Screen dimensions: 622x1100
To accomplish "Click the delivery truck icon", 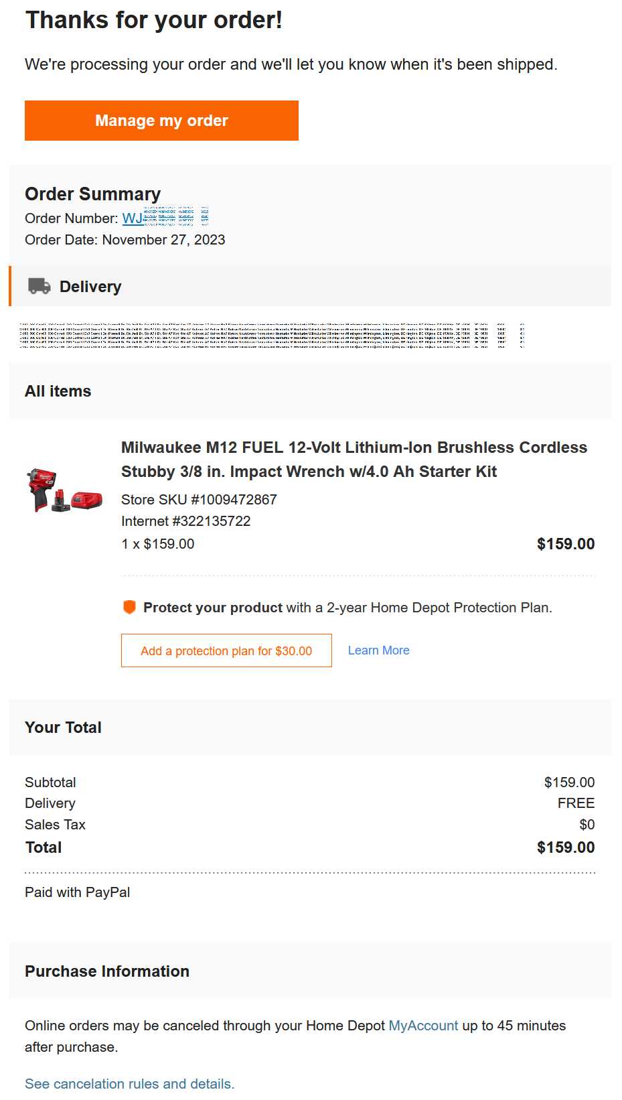I will pyautogui.click(x=40, y=287).
